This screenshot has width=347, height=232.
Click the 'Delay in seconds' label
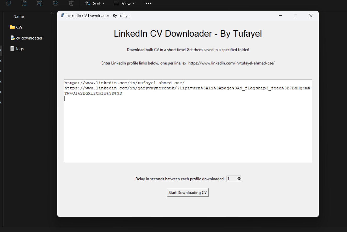180,179
